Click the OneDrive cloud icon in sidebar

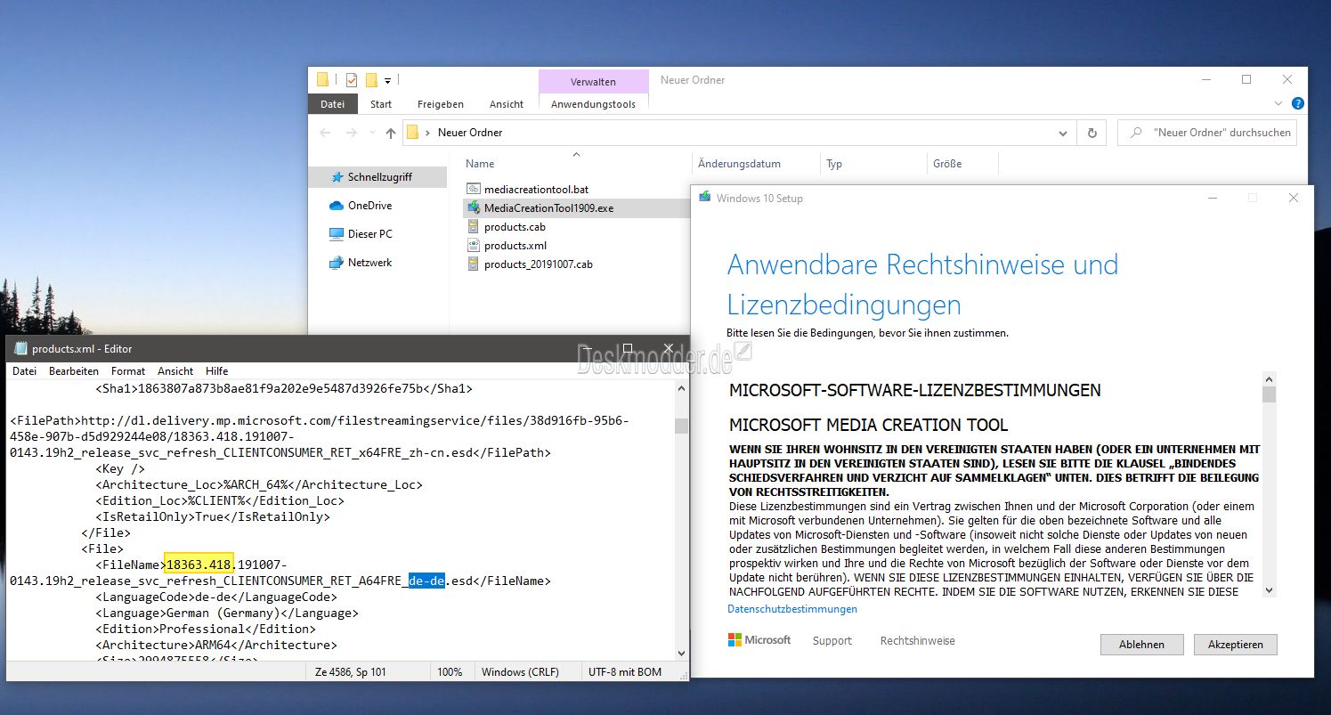click(x=337, y=206)
